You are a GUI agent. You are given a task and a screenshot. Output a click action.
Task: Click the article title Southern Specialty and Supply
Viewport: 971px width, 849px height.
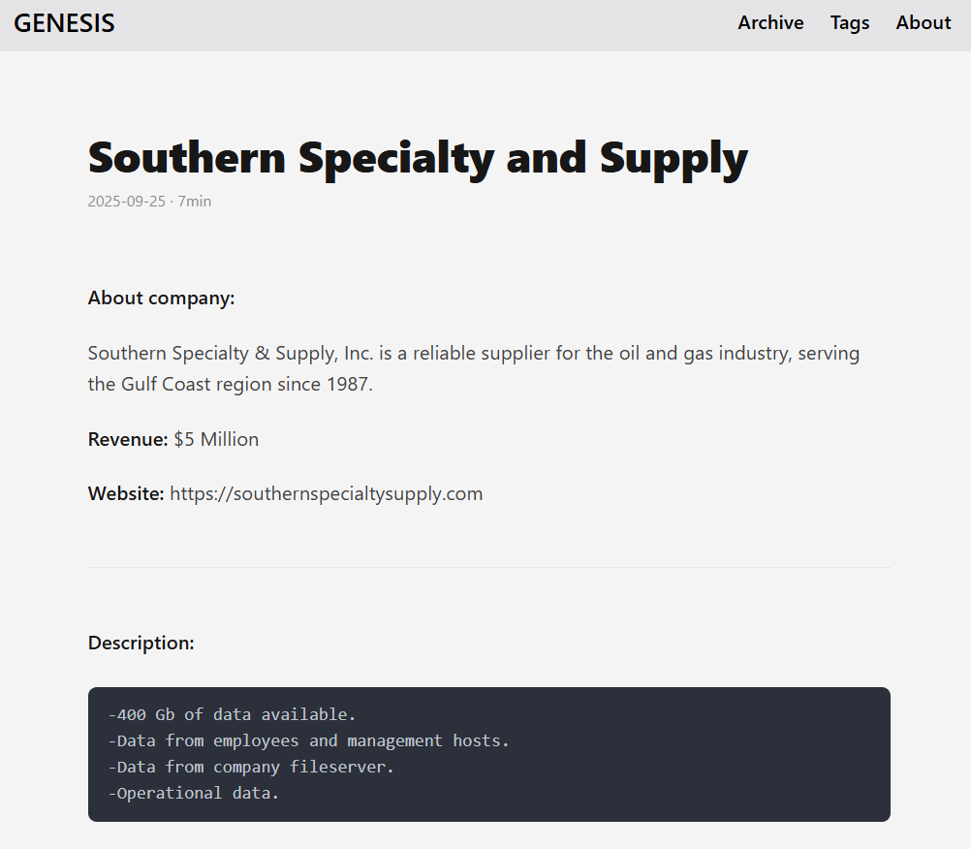click(x=417, y=156)
